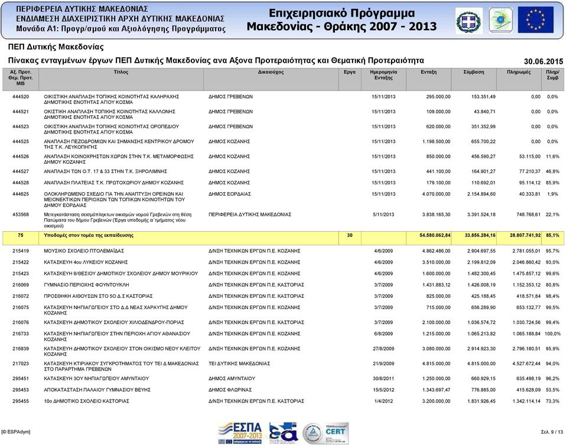Click the "Τίτλος" column header
Image resolution: width=567 pixels, height=448 pixels.
[x=121, y=72]
